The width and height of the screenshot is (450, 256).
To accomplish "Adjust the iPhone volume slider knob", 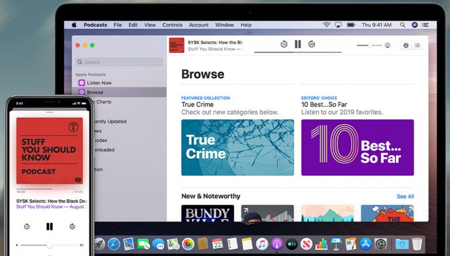I will (49, 245).
